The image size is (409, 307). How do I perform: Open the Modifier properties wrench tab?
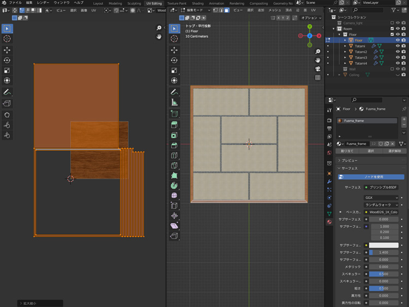click(x=329, y=181)
